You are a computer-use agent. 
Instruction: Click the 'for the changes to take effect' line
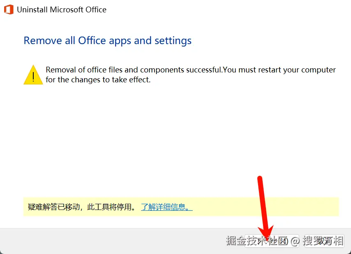pyautogui.click(x=98, y=80)
